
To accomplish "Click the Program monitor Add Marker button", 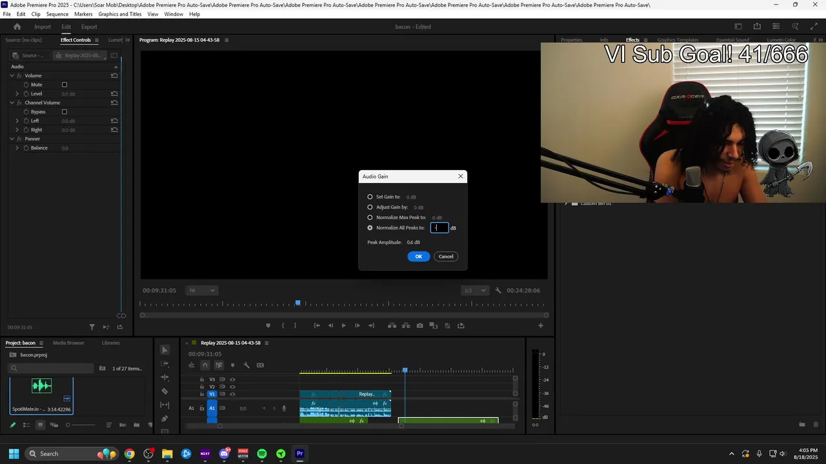I will pos(268,325).
